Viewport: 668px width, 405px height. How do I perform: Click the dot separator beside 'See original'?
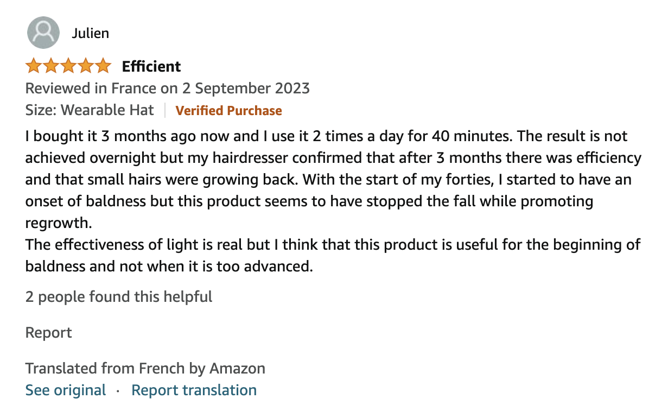pos(119,391)
